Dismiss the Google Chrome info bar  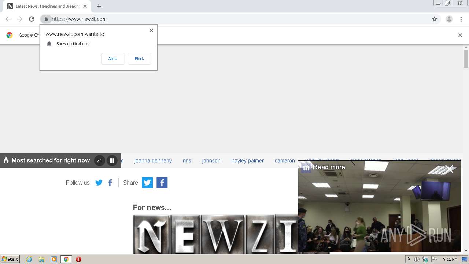[460, 35]
